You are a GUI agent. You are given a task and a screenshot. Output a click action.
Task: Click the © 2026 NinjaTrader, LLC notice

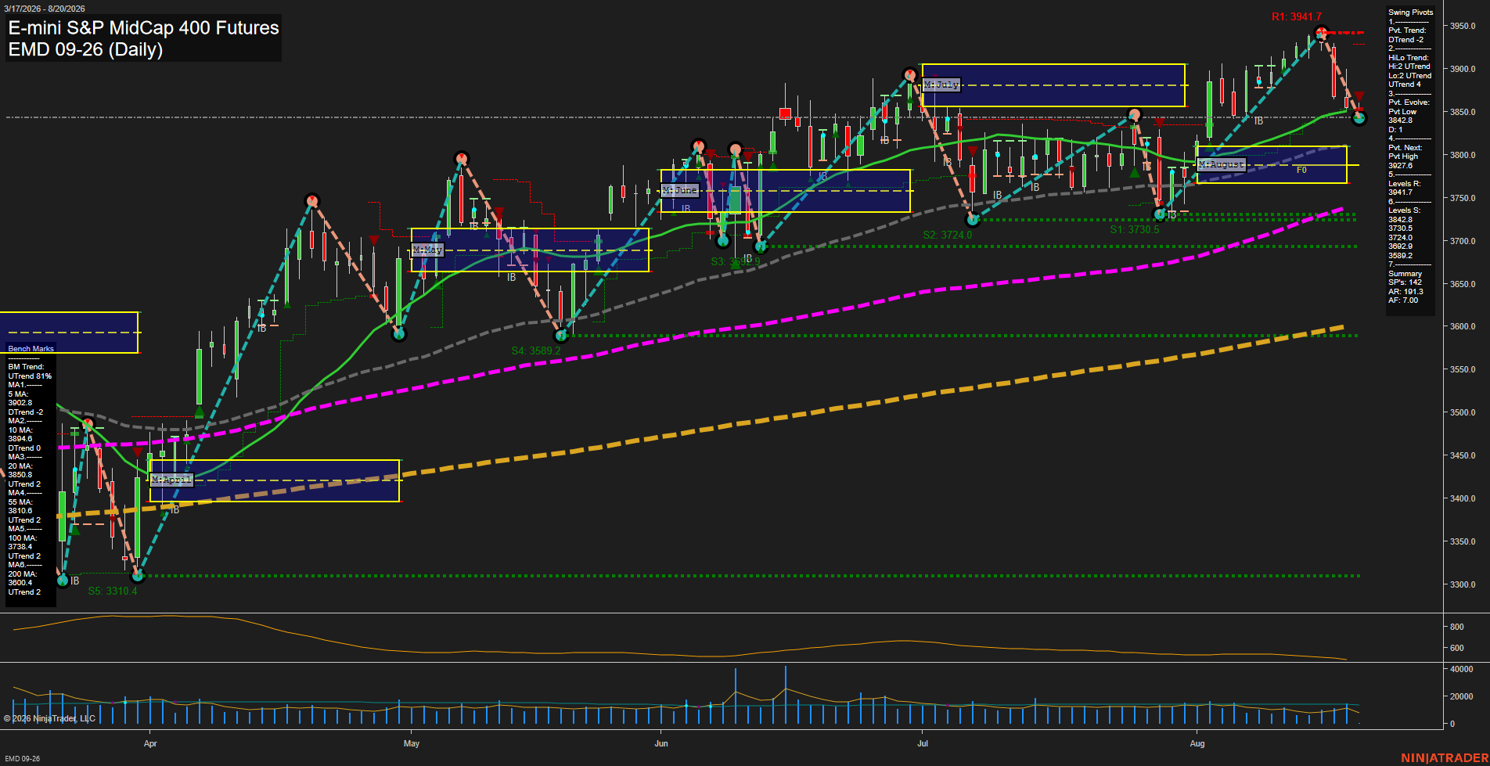pos(49,718)
